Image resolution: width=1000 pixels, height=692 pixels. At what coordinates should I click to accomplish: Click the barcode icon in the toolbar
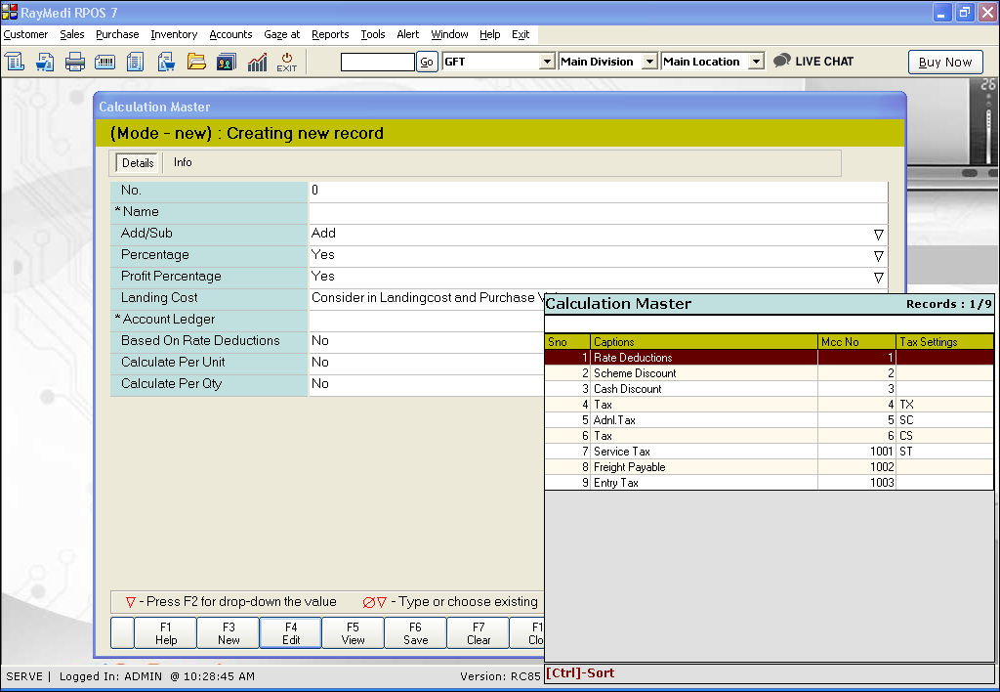pos(105,62)
